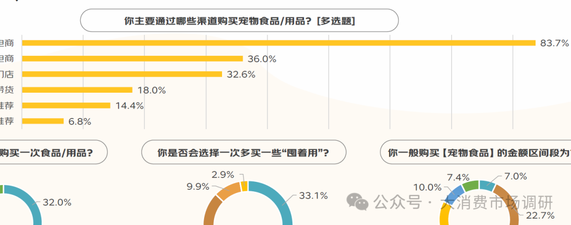Image resolution: width=571 pixels, height=225 pixels.
Task: Click the 22.7% percentage label
Action: point(539,215)
